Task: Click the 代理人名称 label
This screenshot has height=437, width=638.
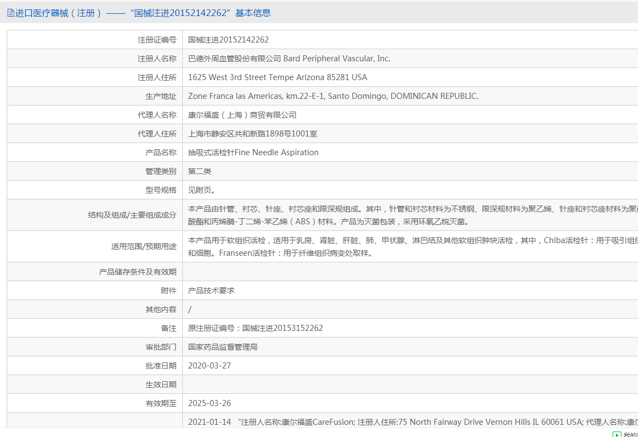Action: click(157, 115)
